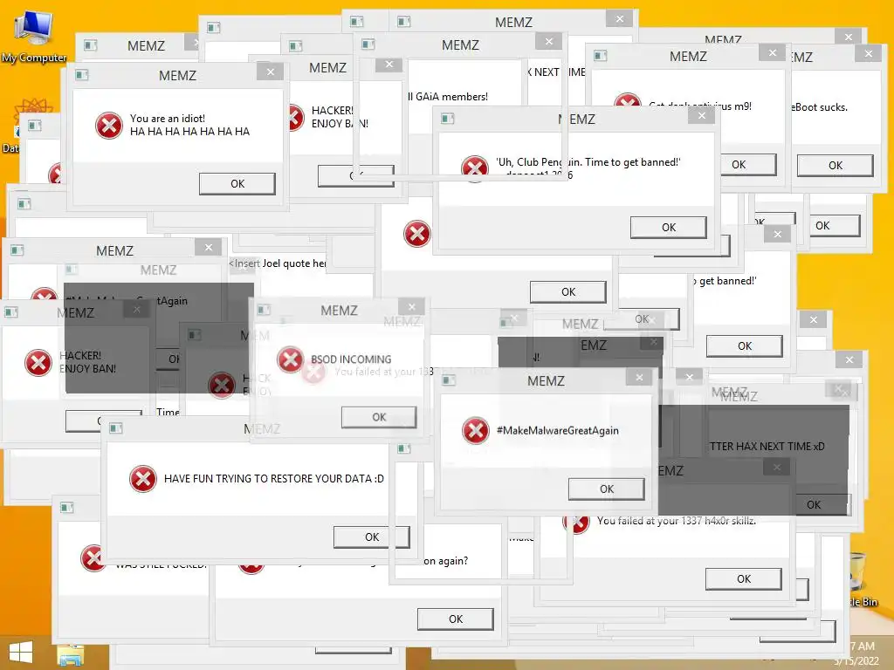Click title bar icon of Club Penguin dialog
This screenshot has width=894, height=670.
(448, 119)
